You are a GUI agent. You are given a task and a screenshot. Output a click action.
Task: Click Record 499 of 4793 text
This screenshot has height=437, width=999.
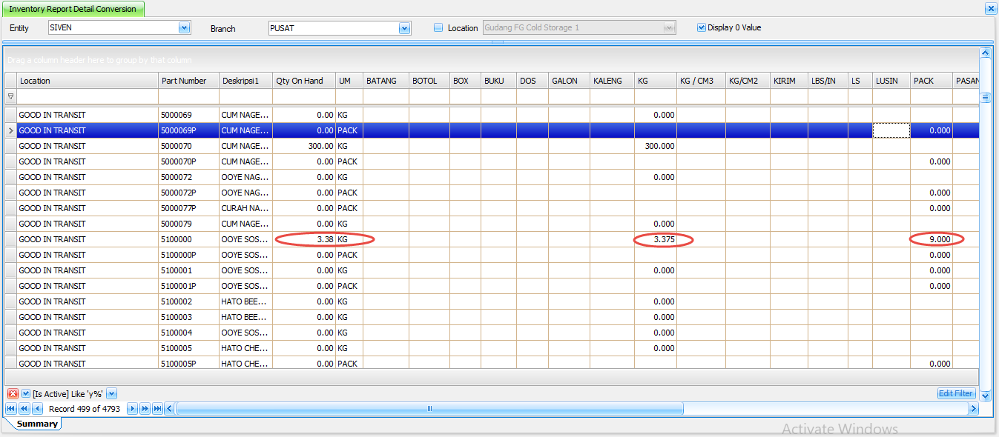coord(85,409)
